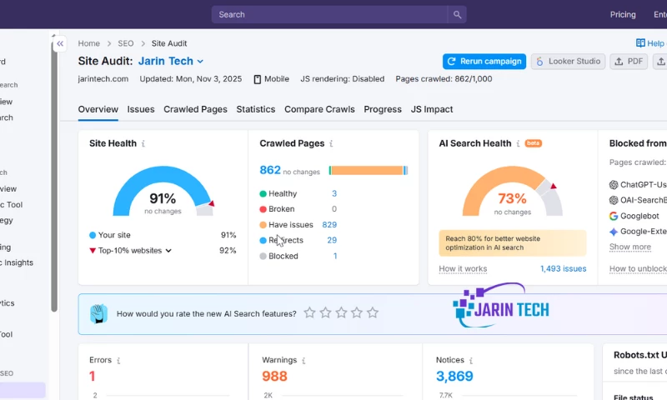Expand Show more blocked bots list
Image resolution: width=667 pixels, height=400 pixels.
(x=629, y=247)
